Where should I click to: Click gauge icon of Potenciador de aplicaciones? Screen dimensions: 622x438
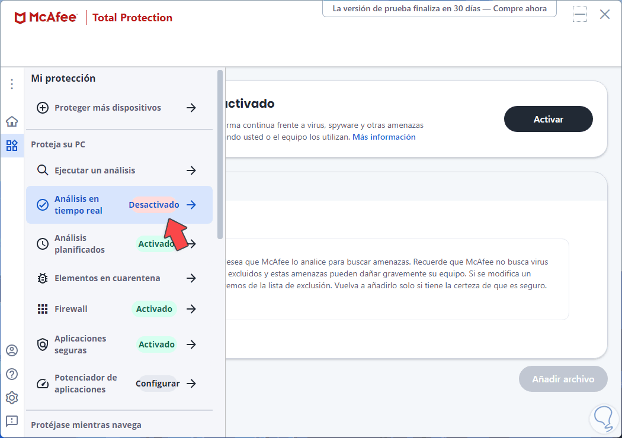pyautogui.click(x=43, y=384)
